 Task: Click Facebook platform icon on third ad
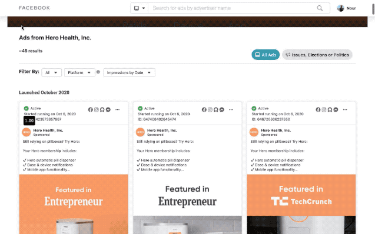click(x=318, y=109)
